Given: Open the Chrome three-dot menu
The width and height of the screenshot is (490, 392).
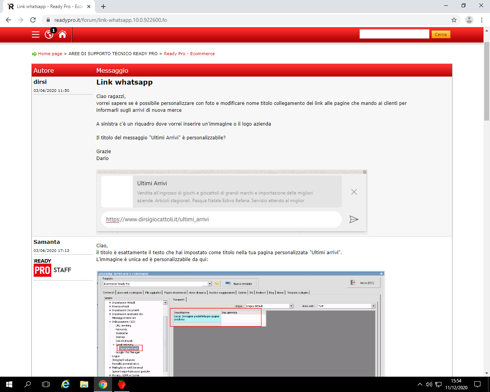Looking at the screenshot, I should 482,20.
